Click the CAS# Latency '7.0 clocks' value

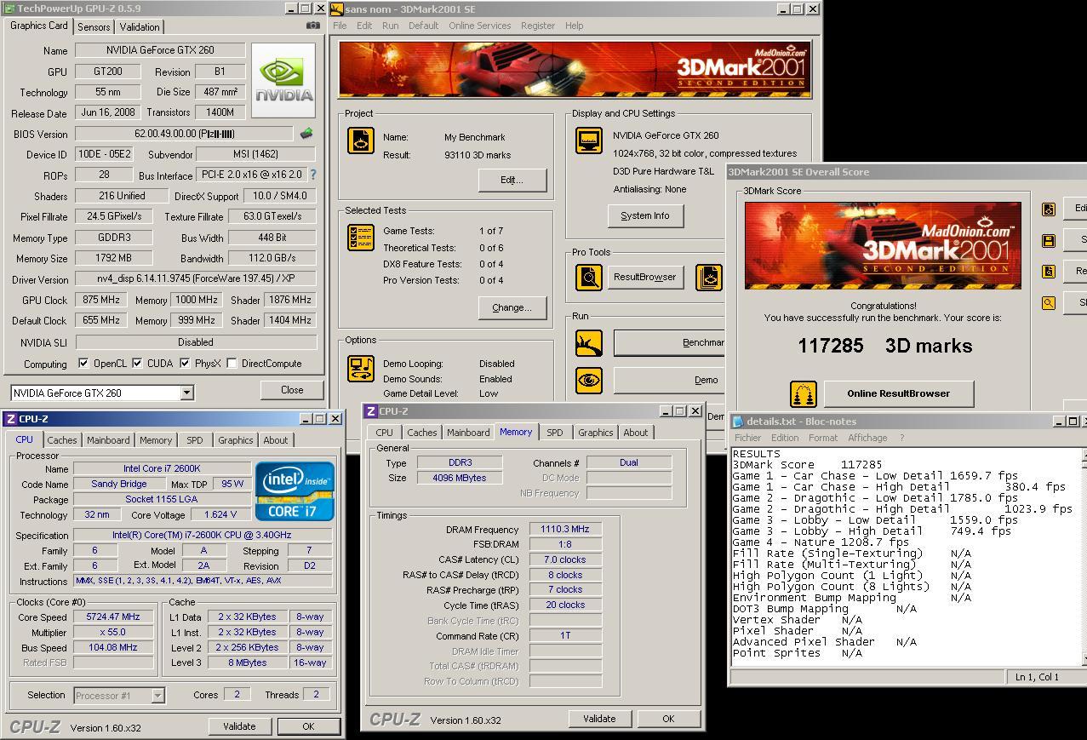565,559
